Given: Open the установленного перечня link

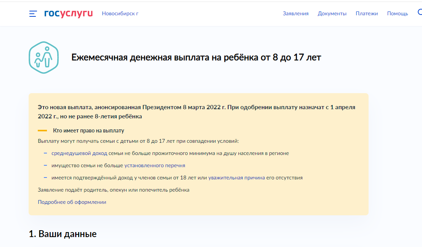Looking at the screenshot, I should click(155, 166).
